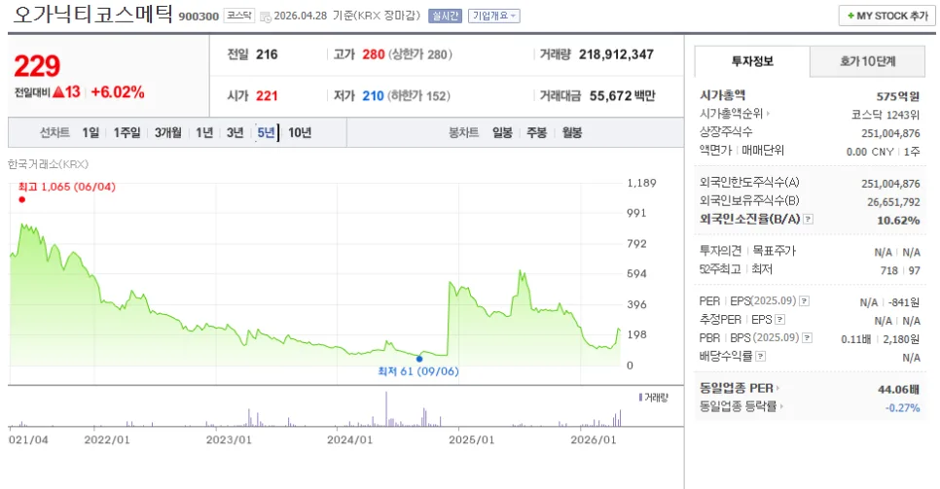Select the 10년 line chart period
The width and height of the screenshot is (940, 489).
[x=300, y=132]
